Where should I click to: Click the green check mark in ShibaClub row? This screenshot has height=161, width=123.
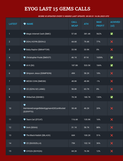point(112,97)
